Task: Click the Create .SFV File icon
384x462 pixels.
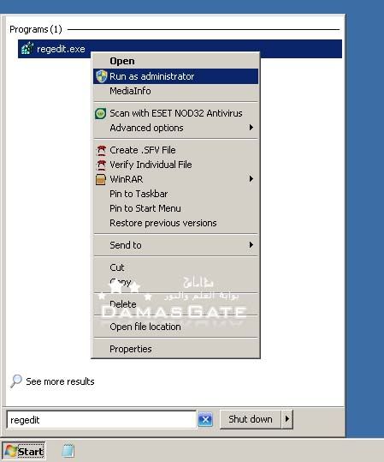Action: [101, 150]
